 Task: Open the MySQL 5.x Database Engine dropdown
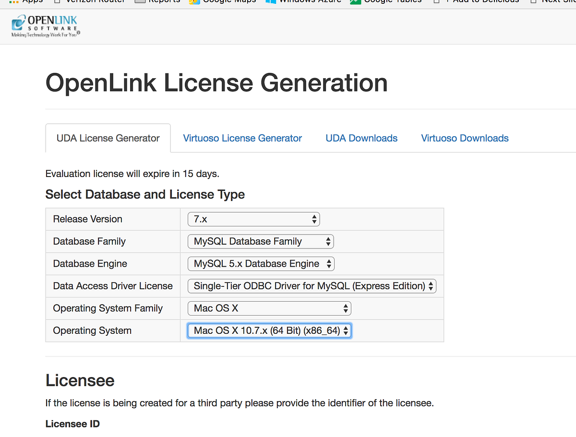tap(261, 264)
